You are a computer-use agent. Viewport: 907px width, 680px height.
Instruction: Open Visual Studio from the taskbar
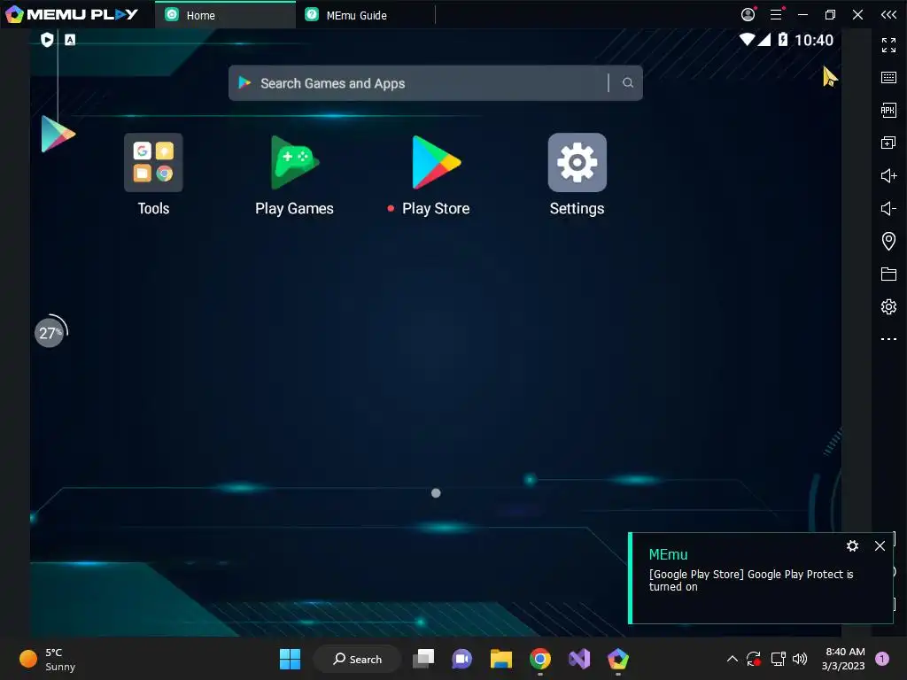[579, 659]
